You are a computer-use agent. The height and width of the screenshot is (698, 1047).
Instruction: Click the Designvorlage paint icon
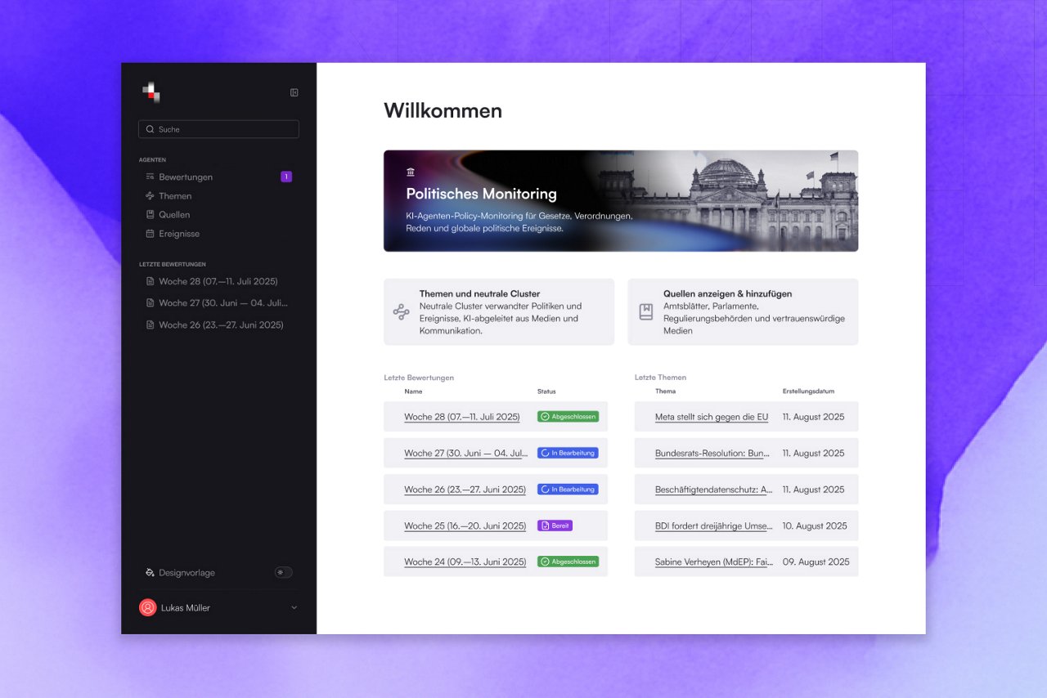coord(150,572)
